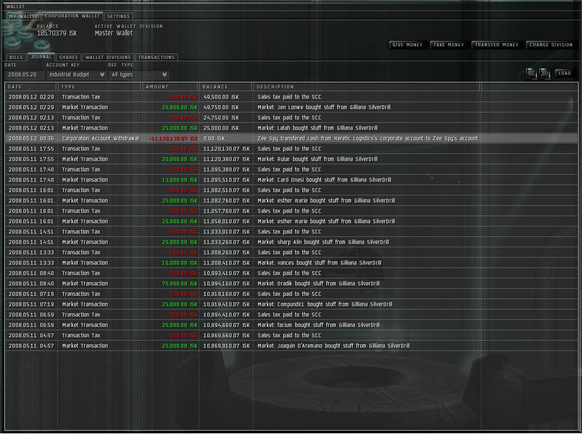Click the 185,703.79 ISK wallet balance
Image resolution: width=583 pixels, height=435 pixels.
(x=57, y=33)
